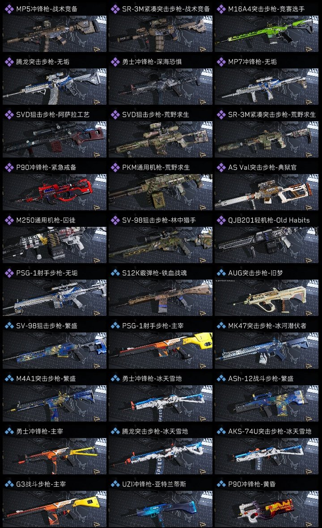Select the AS Val突击步枪-典狱官 skin image

tap(267, 192)
